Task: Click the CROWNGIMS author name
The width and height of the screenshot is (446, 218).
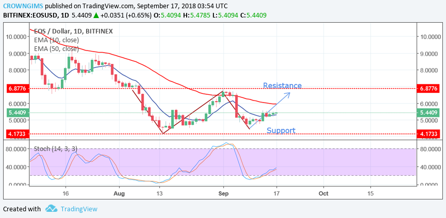Action: tap(23, 6)
